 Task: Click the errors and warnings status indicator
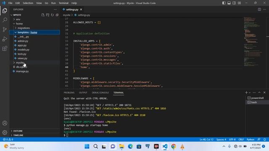point(8,139)
